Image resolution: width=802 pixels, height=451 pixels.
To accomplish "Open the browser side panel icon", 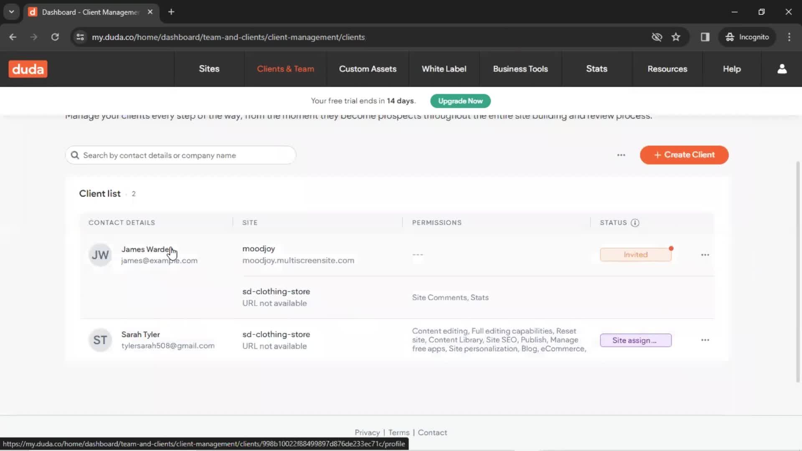I will click(x=705, y=37).
